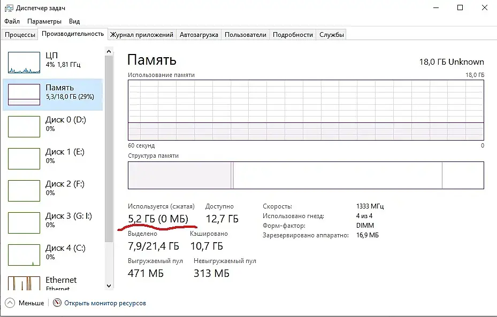Click Открыть монитор ресурсов link
The image size is (497, 317).
105,303
